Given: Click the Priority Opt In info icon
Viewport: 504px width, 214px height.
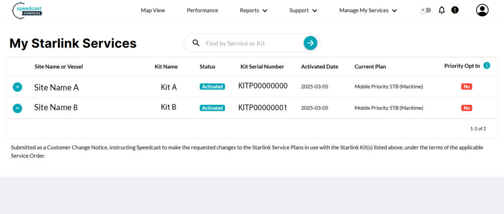Looking at the screenshot, I should point(486,65).
